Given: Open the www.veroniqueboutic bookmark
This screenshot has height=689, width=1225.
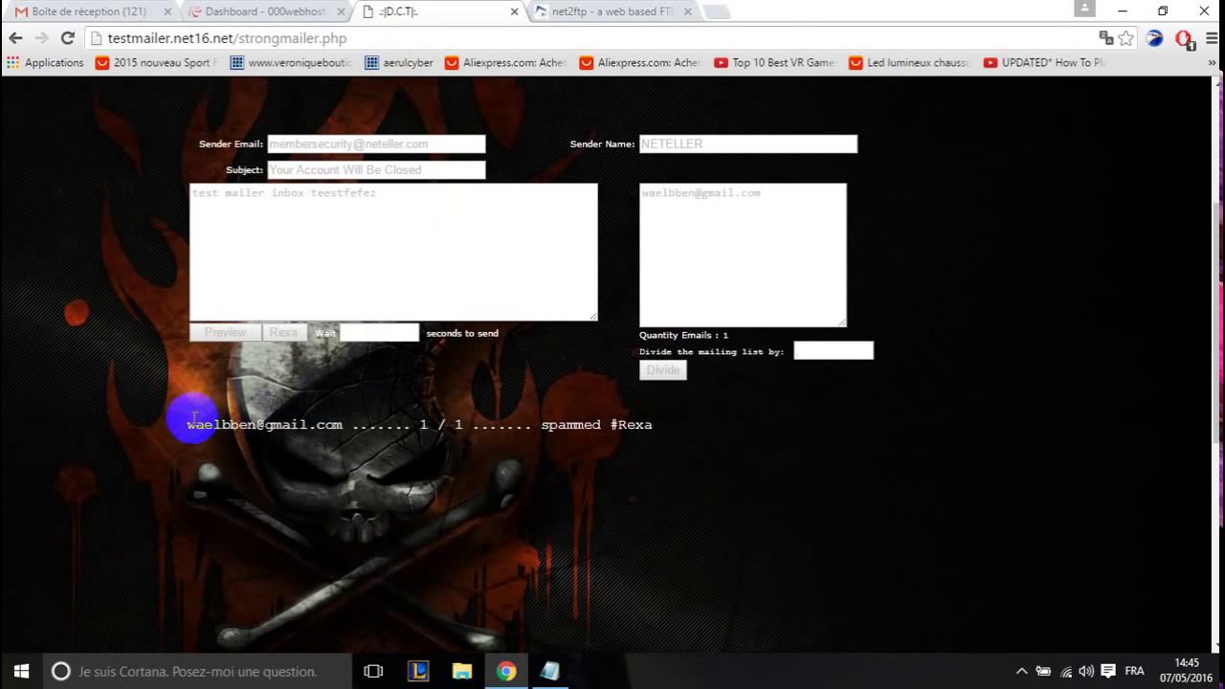Looking at the screenshot, I should tap(292, 63).
